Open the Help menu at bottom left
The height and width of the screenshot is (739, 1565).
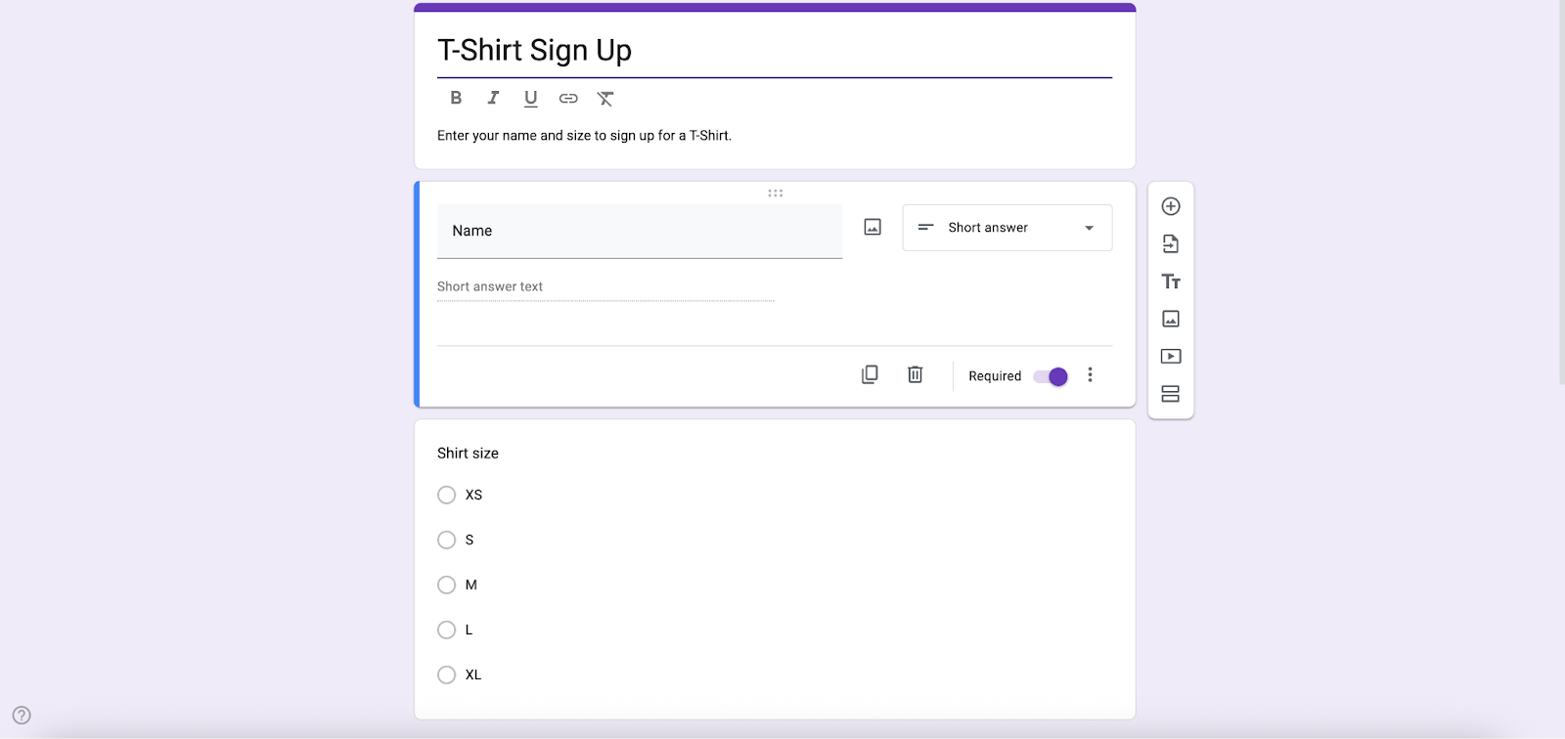tap(22, 715)
